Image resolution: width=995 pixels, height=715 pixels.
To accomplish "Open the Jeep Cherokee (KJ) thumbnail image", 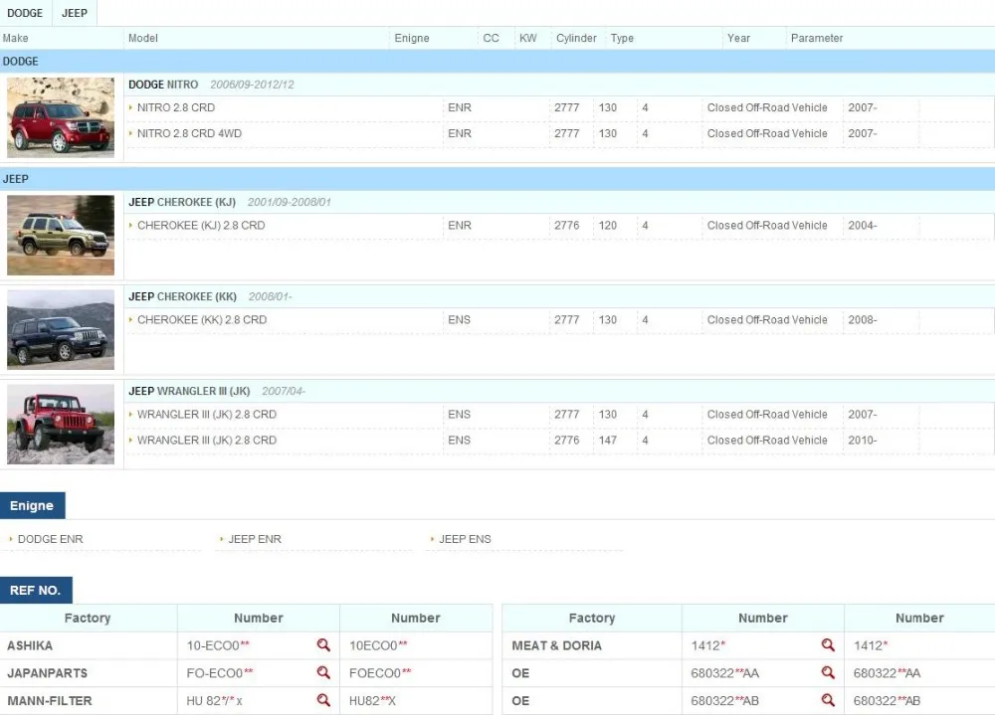I will [61, 235].
